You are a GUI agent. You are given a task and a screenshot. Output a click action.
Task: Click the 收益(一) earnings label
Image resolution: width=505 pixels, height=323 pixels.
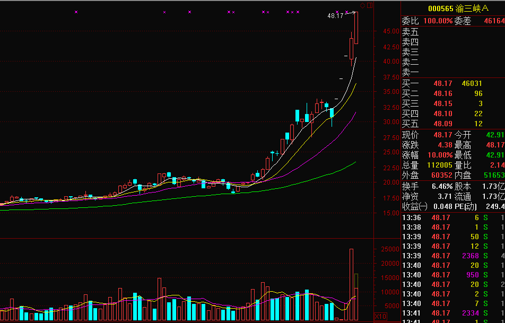(x=415, y=206)
